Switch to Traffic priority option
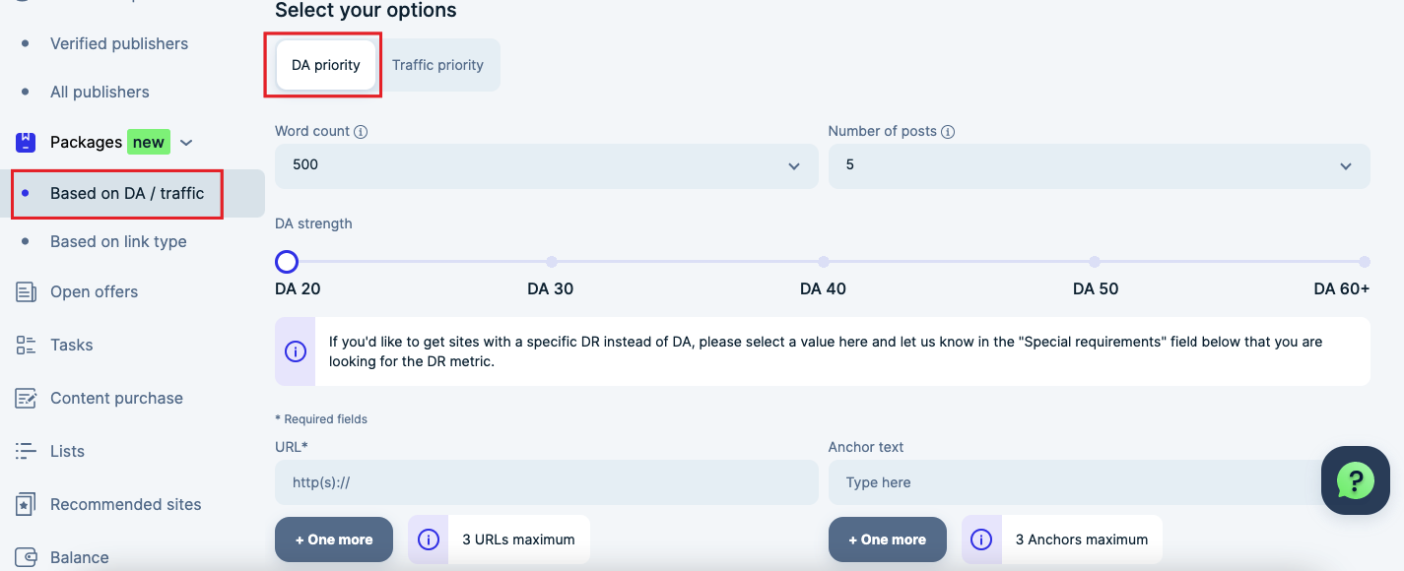This screenshot has height=571, width=1404. pos(437,65)
